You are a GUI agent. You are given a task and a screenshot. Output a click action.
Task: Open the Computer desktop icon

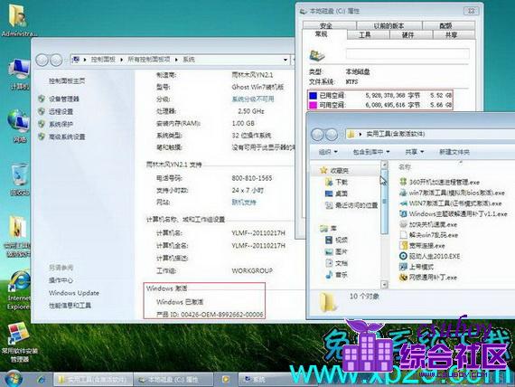pos(19,74)
